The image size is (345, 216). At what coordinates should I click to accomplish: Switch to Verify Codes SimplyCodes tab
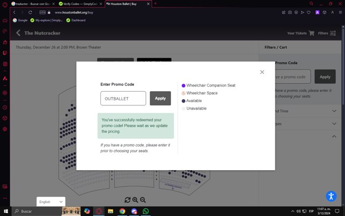pyautogui.click(x=80, y=4)
